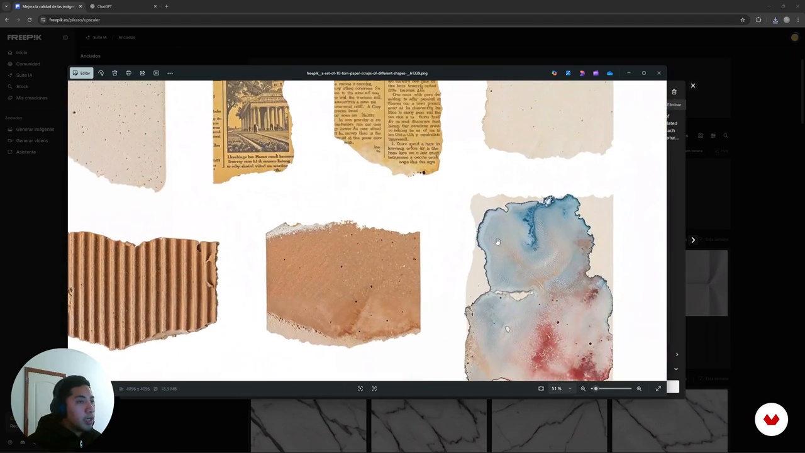Screen dimensions: 805x453
Task: Open the browser extensions puzzle icon
Action: pyautogui.click(x=758, y=20)
